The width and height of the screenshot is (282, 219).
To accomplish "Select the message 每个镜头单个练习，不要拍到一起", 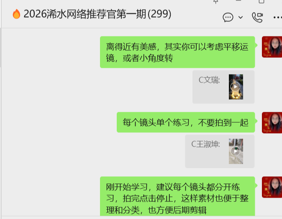I will tap(186, 122).
